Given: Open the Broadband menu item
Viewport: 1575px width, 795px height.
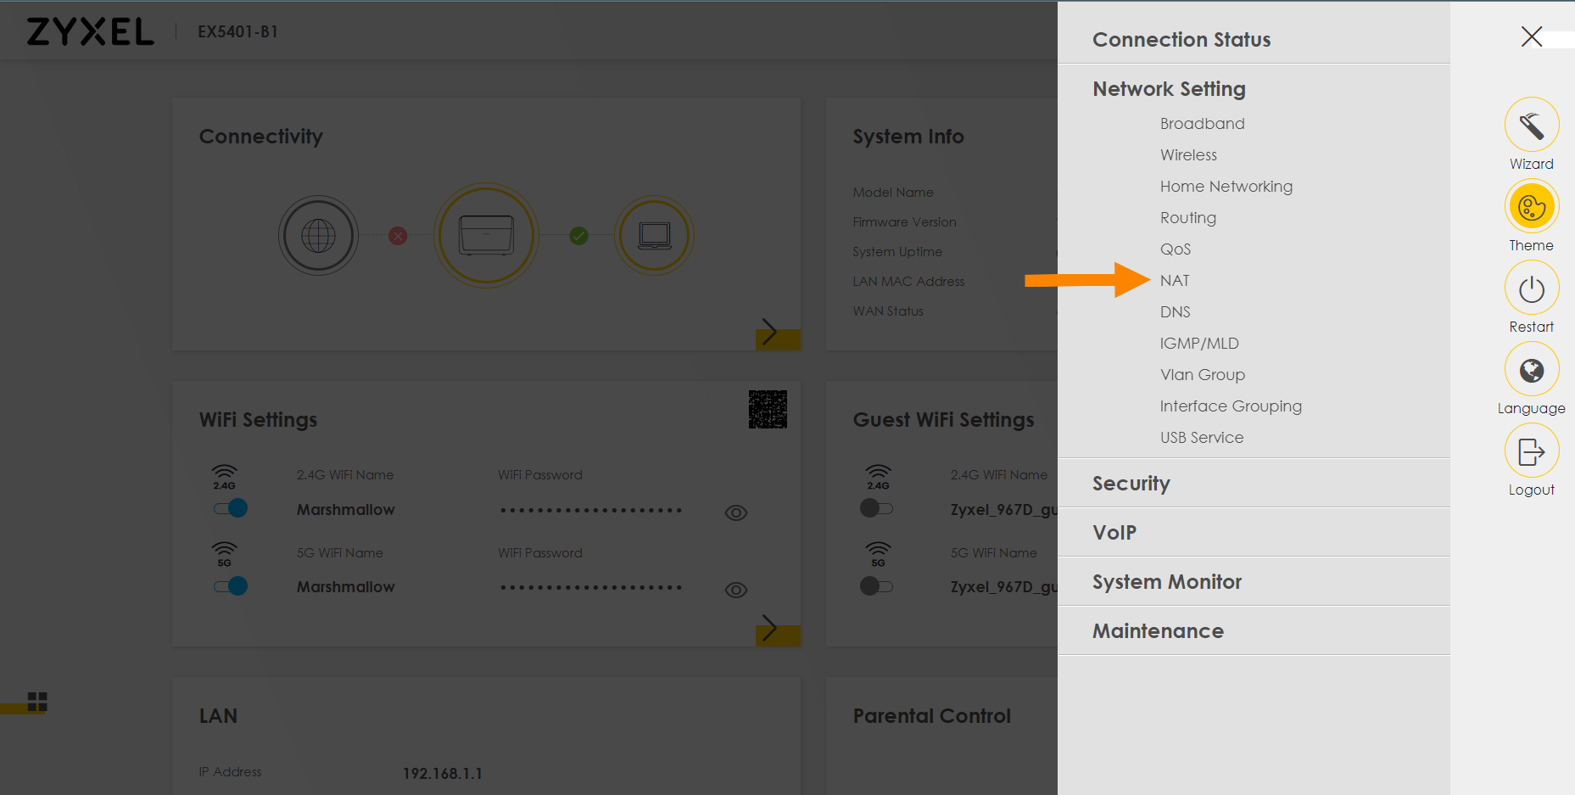Looking at the screenshot, I should point(1202,124).
